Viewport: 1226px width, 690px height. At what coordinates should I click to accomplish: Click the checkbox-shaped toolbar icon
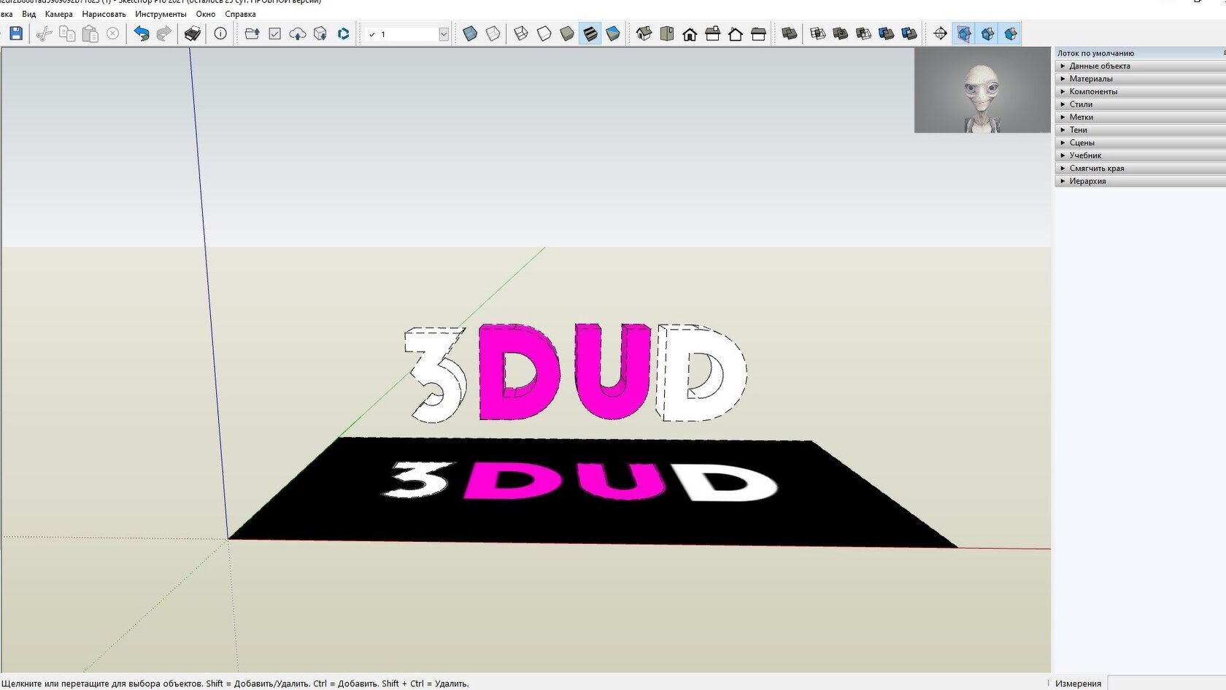[x=274, y=34]
